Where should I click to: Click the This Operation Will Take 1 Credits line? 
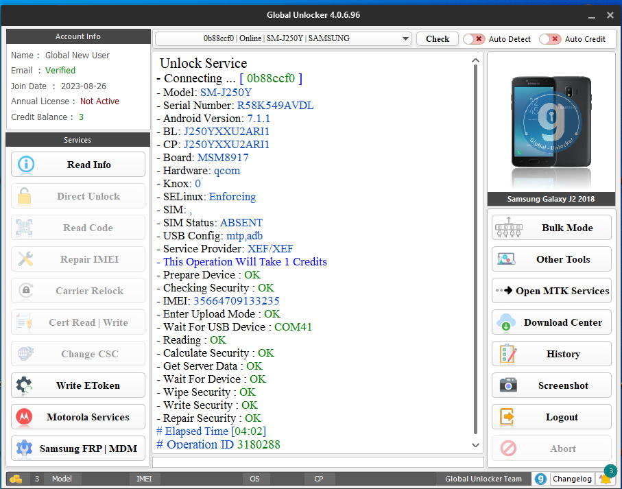tap(242, 262)
